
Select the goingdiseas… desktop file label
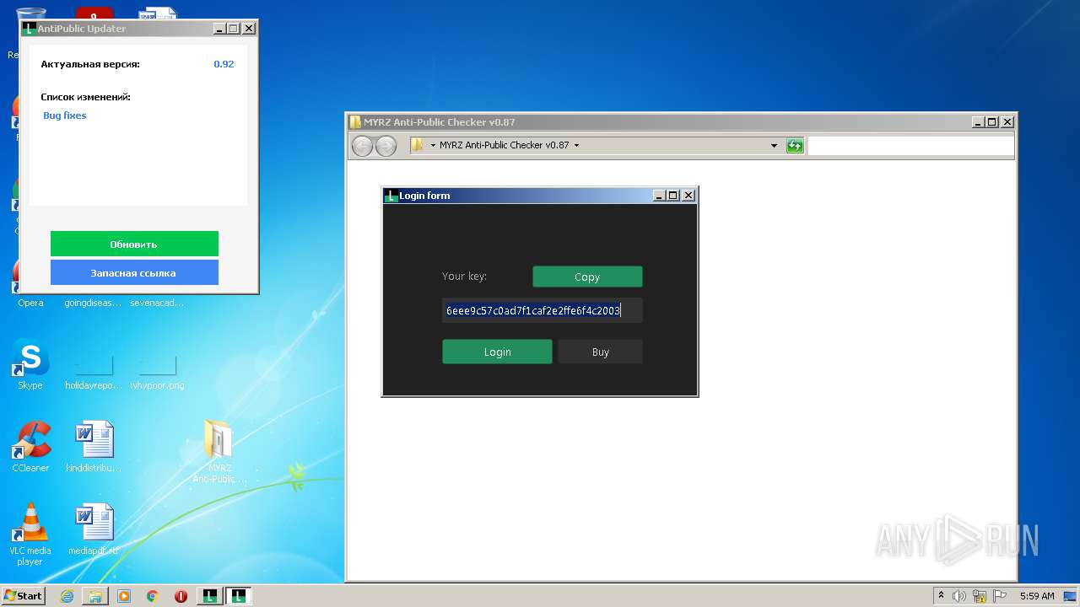tap(94, 303)
